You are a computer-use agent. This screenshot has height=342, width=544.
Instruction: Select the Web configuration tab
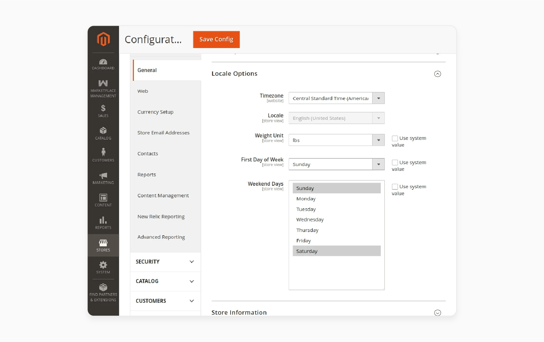166,91
